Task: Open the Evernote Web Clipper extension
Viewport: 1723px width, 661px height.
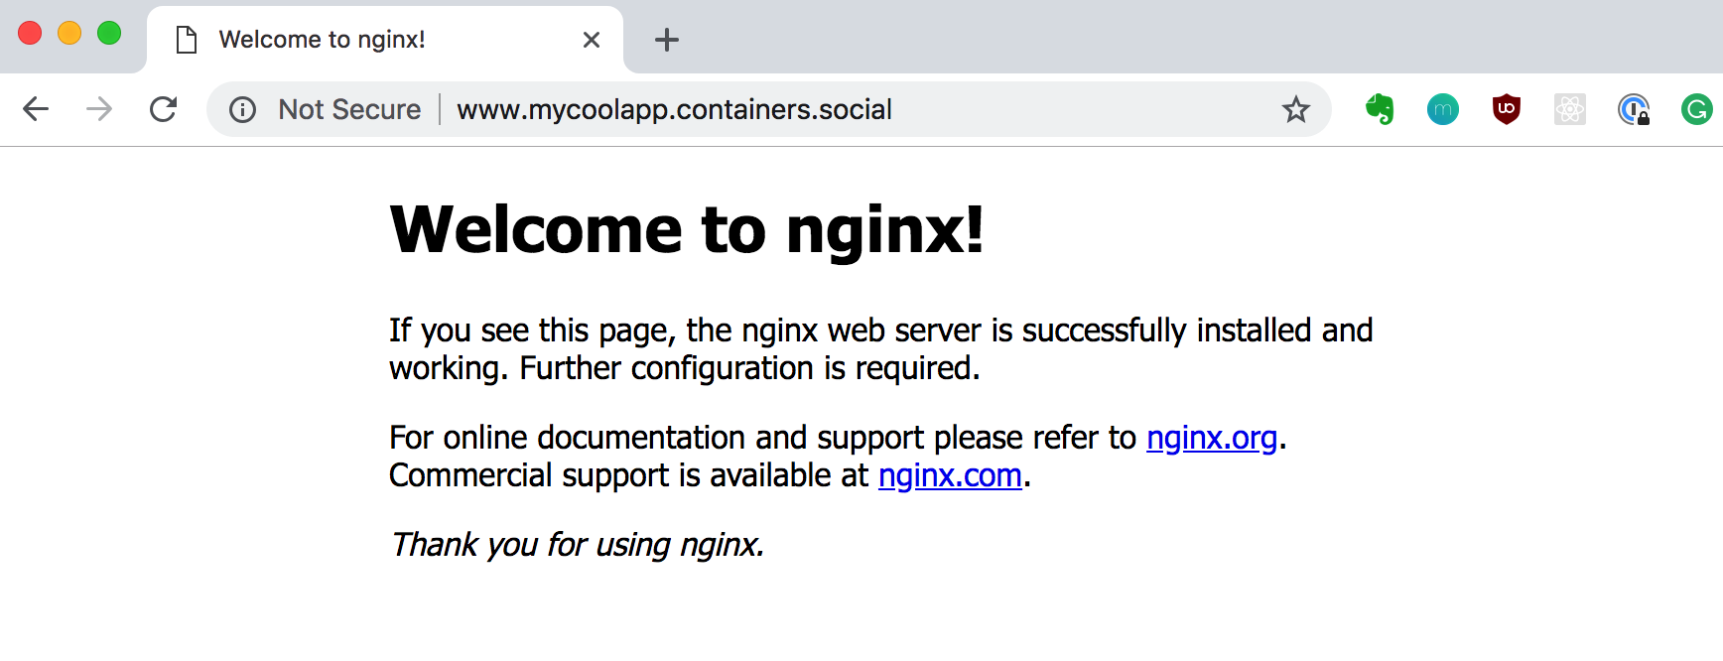Action: pos(1380,109)
